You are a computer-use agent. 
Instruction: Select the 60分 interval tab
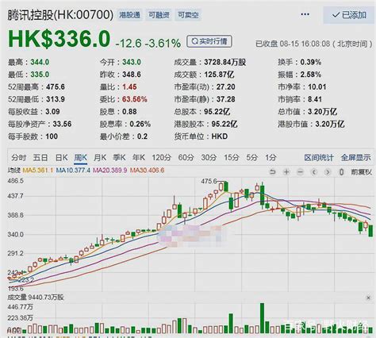(x=186, y=158)
